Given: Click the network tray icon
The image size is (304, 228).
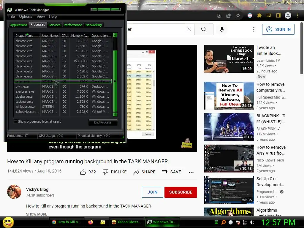Looking at the screenshot, I should (x=245, y=222).
